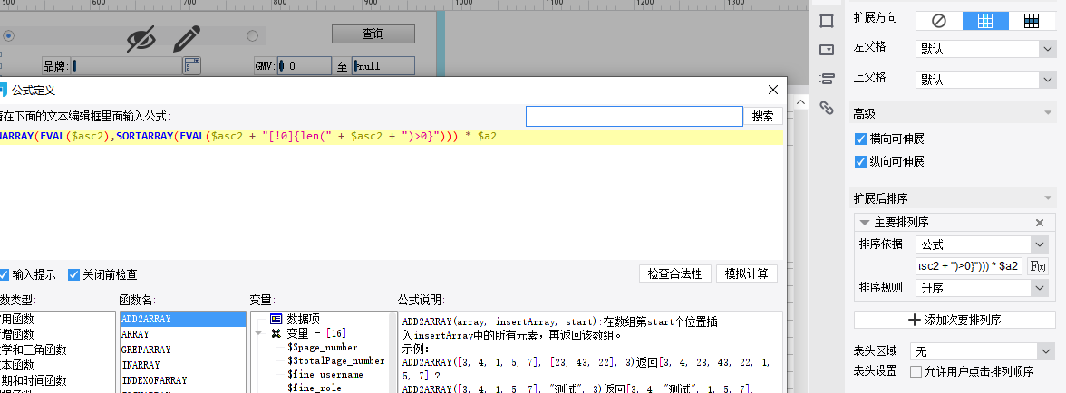
Task: Choose the middle grid expansion direction icon
Action: coord(985,20)
